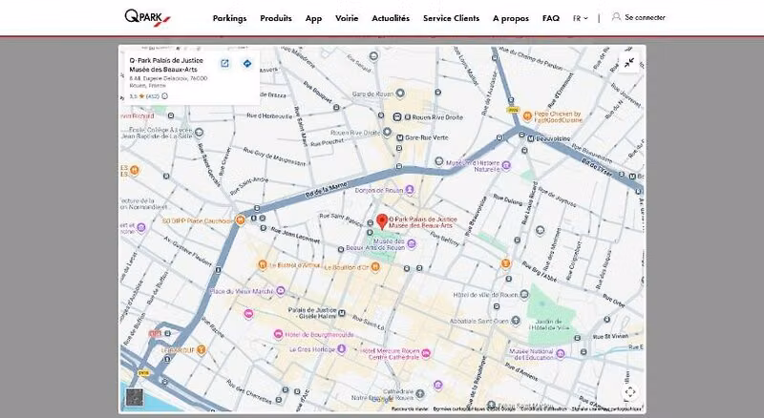Click the Q-Park logo

pyautogui.click(x=147, y=18)
